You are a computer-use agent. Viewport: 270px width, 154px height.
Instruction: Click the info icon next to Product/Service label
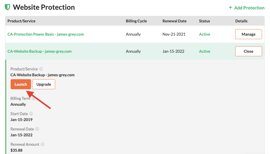coord(41,69)
